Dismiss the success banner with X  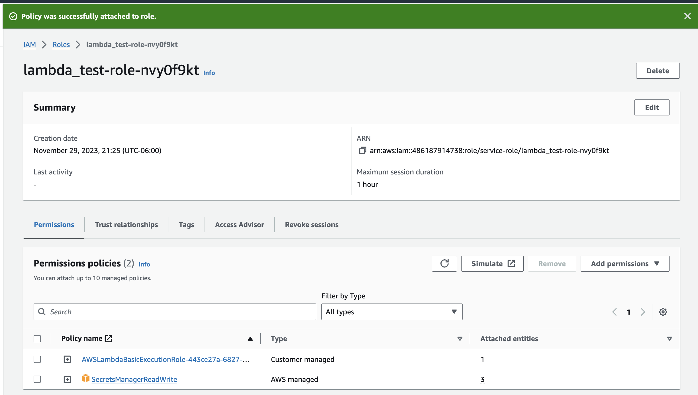(x=687, y=16)
